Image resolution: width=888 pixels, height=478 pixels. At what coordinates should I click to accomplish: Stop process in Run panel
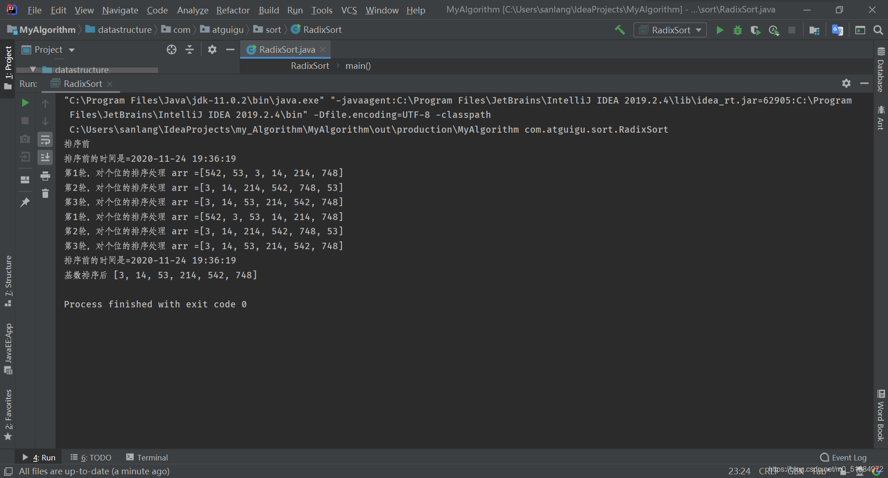pos(25,121)
